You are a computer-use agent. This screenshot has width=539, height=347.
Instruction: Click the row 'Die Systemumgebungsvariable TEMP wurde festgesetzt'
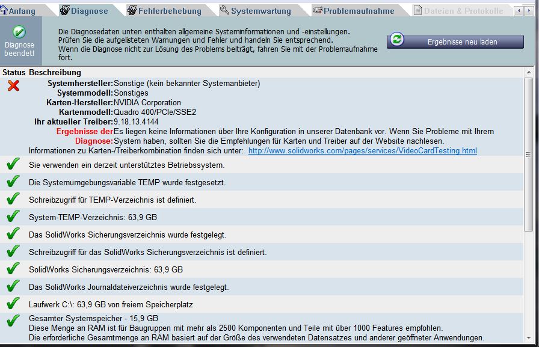262,182
